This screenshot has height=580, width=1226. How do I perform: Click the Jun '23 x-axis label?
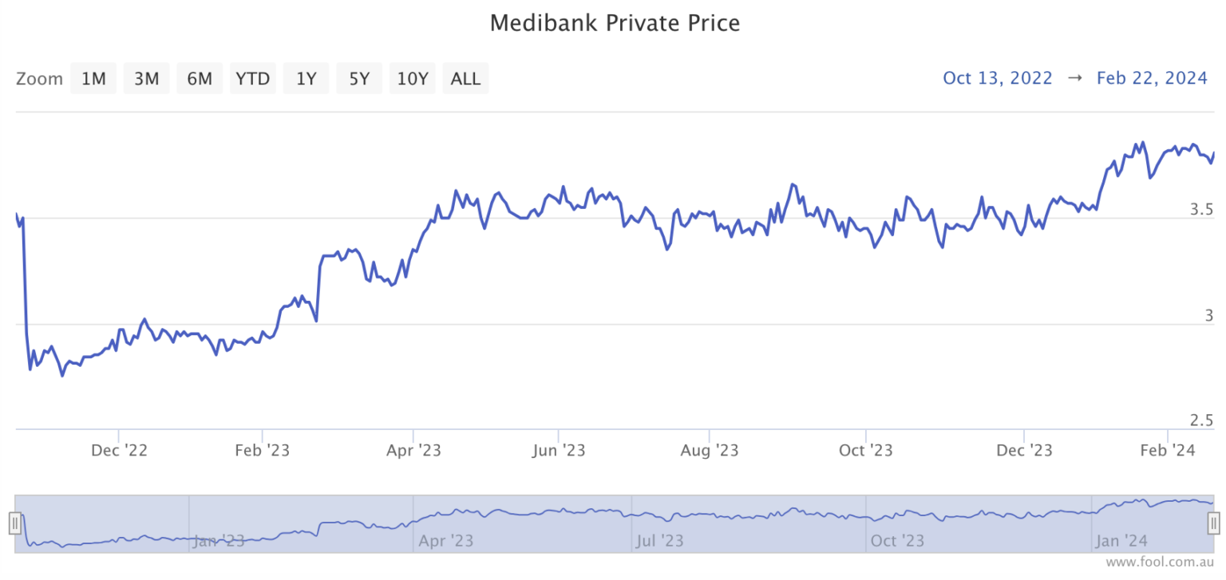pos(559,451)
